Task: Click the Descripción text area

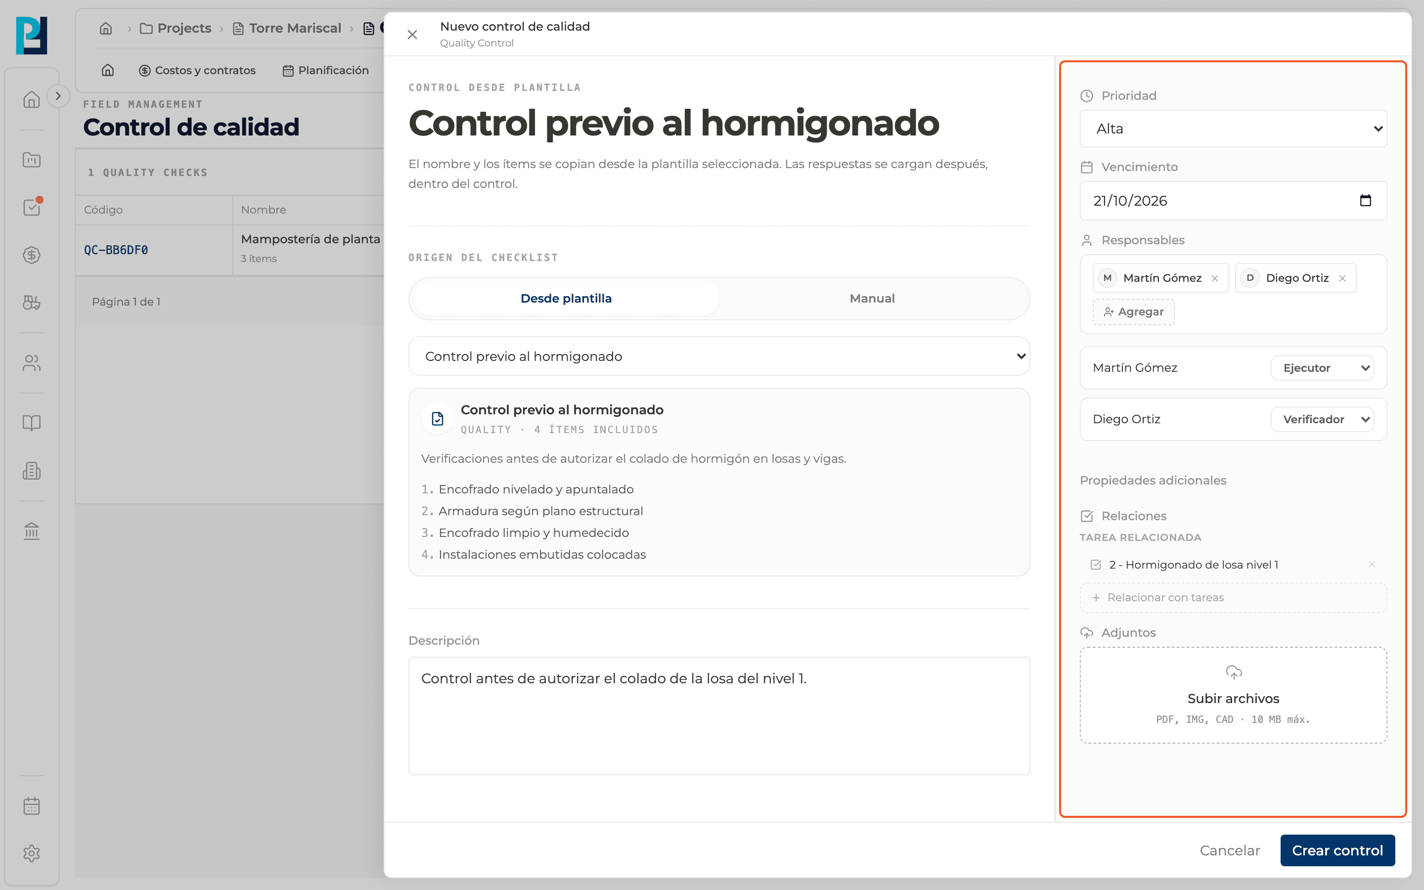Action: (x=719, y=716)
